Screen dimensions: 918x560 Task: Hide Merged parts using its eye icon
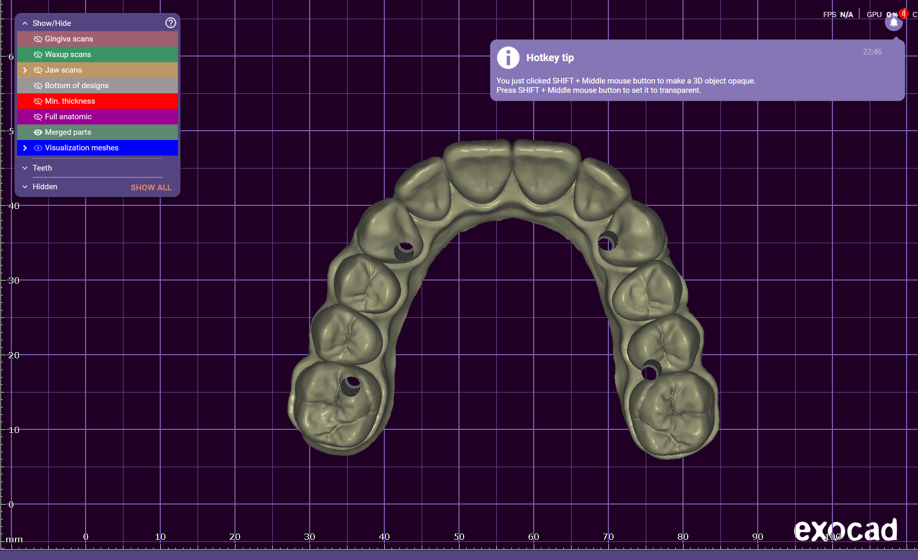38,132
